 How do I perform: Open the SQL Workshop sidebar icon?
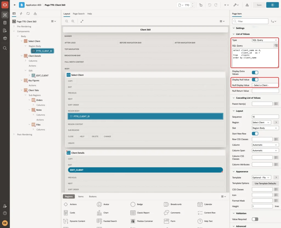click(x=5, y=23)
